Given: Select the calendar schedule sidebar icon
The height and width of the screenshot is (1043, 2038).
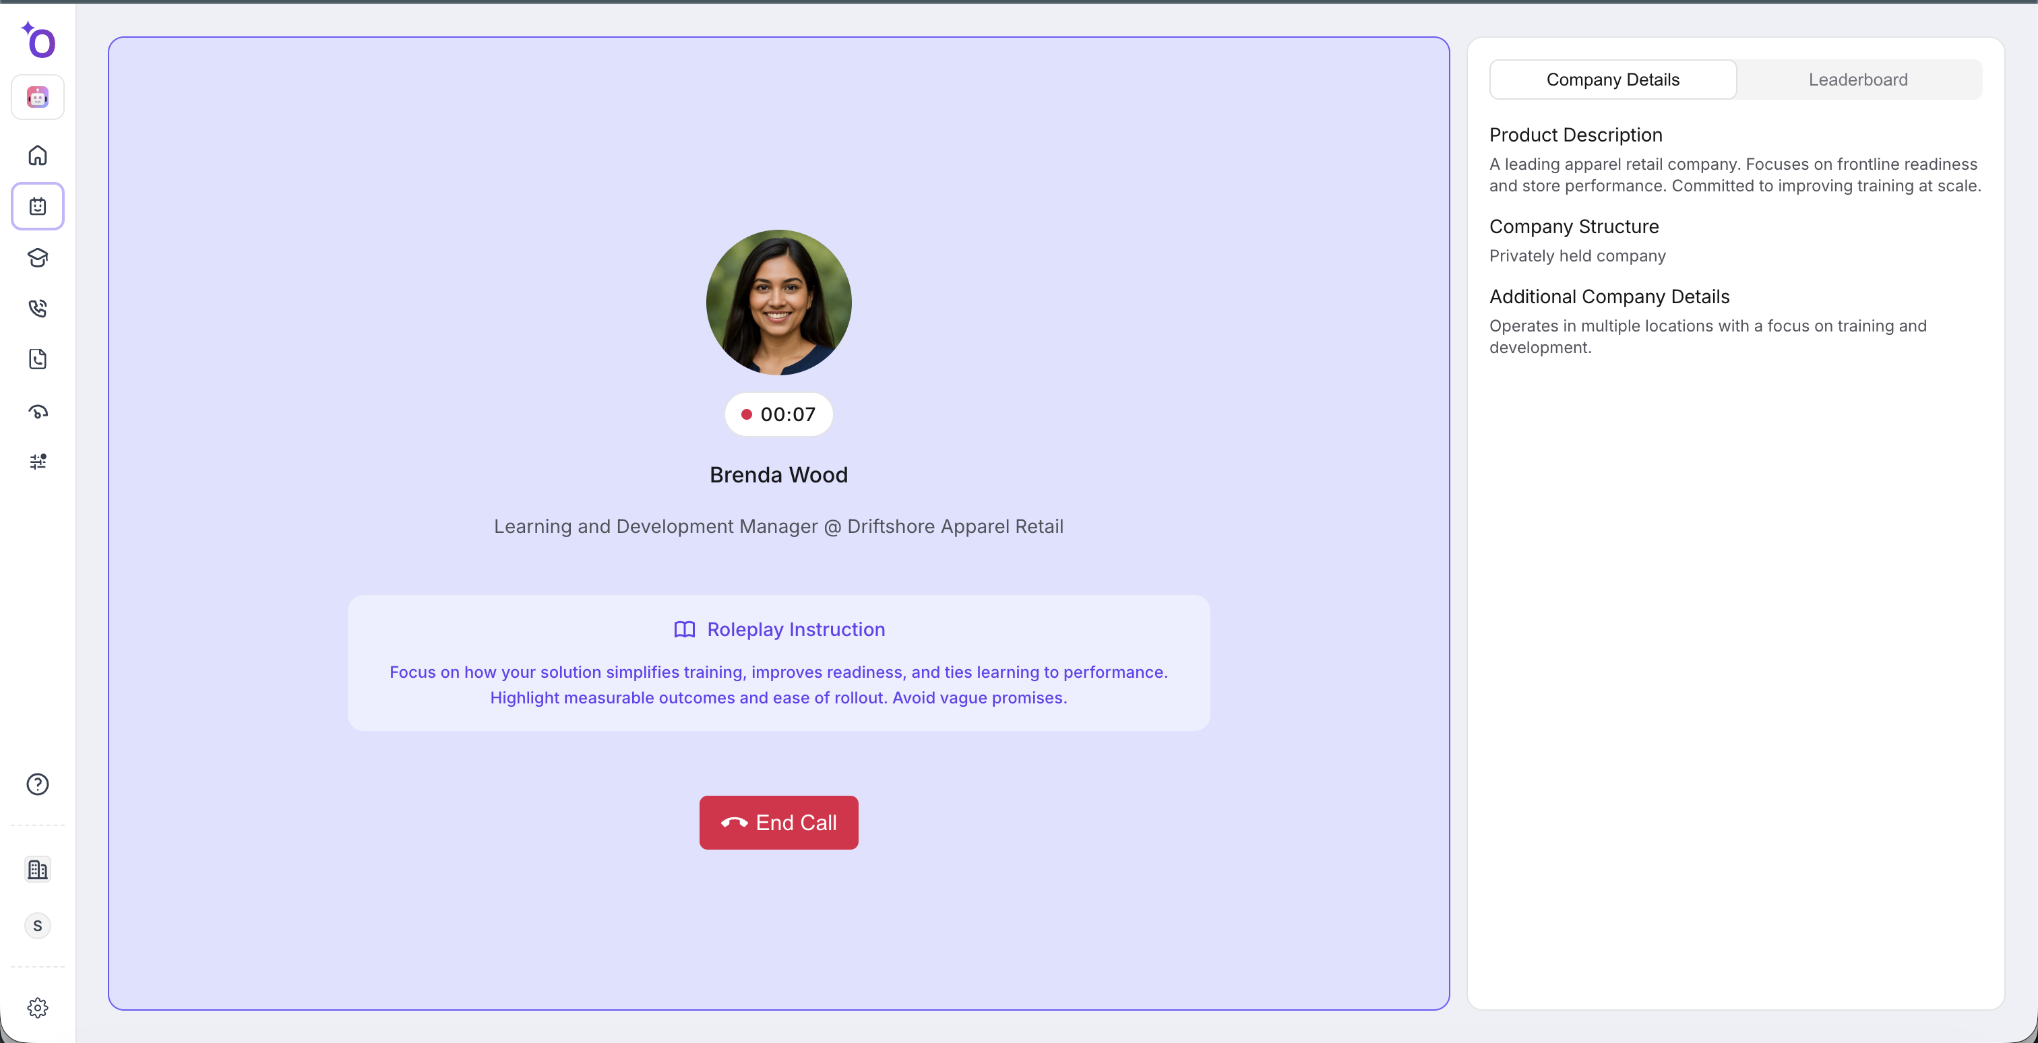Looking at the screenshot, I should [38, 206].
